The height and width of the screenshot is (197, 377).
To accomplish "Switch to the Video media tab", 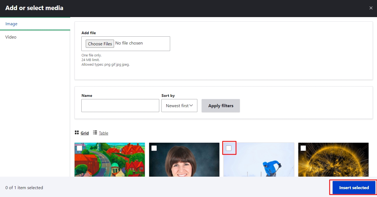I will click(35, 37).
